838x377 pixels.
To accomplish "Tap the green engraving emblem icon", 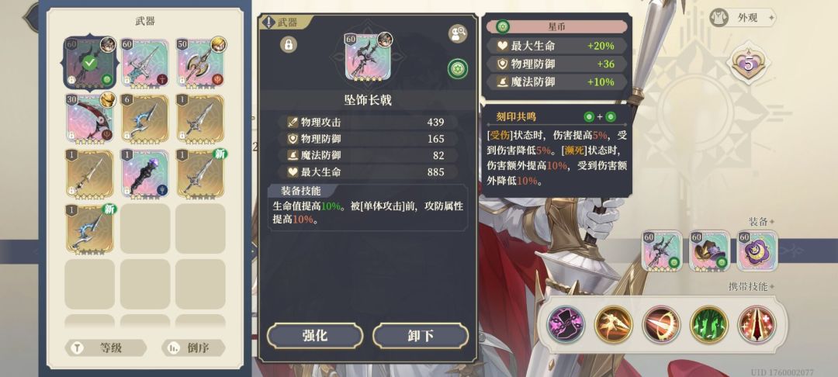I will click(x=458, y=69).
